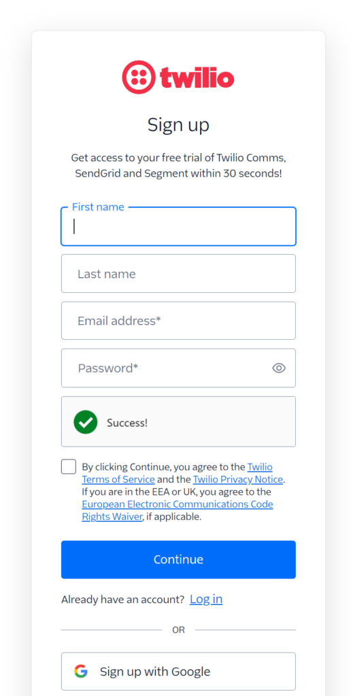Click the OR divider label
Screen dimensions: 351x696
point(178,630)
